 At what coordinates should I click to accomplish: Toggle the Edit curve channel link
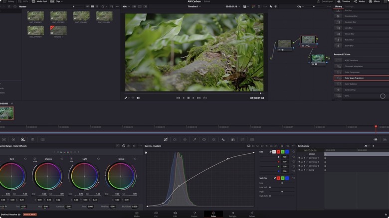(270, 152)
